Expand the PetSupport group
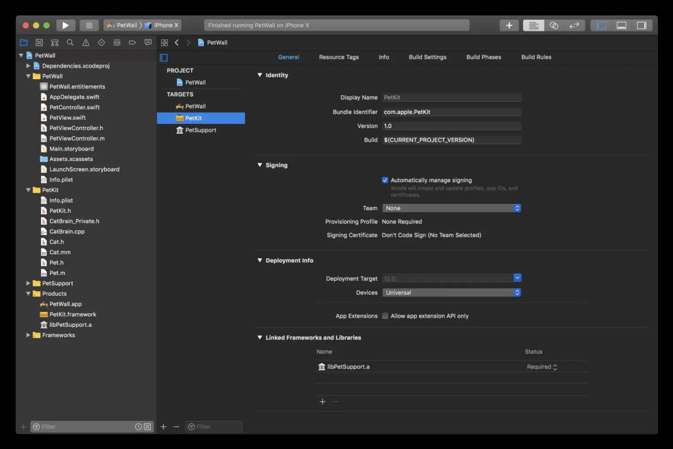 [28, 283]
